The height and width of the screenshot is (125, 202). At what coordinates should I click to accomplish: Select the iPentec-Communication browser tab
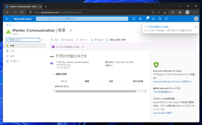[23, 7]
